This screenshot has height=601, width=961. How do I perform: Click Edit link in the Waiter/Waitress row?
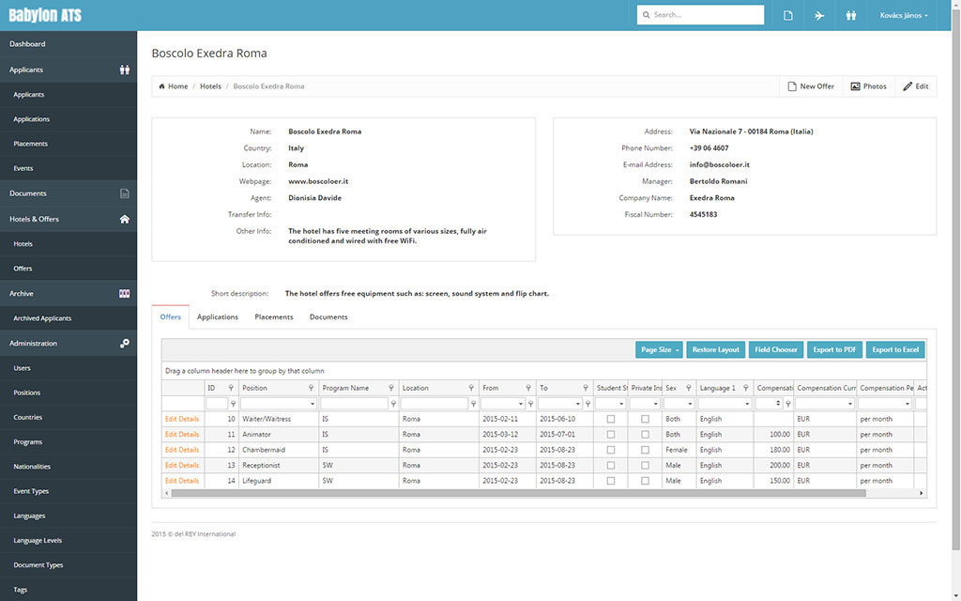click(171, 420)
